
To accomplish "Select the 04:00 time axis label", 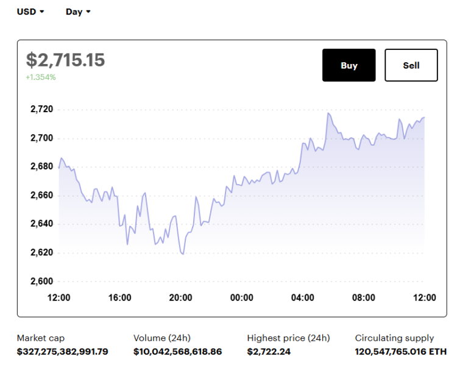I will (x=303, y=298).
